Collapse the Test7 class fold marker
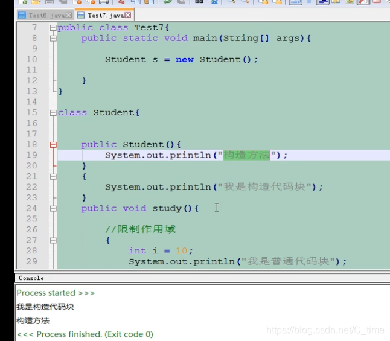Screen dimensions: 390x341 53,28
